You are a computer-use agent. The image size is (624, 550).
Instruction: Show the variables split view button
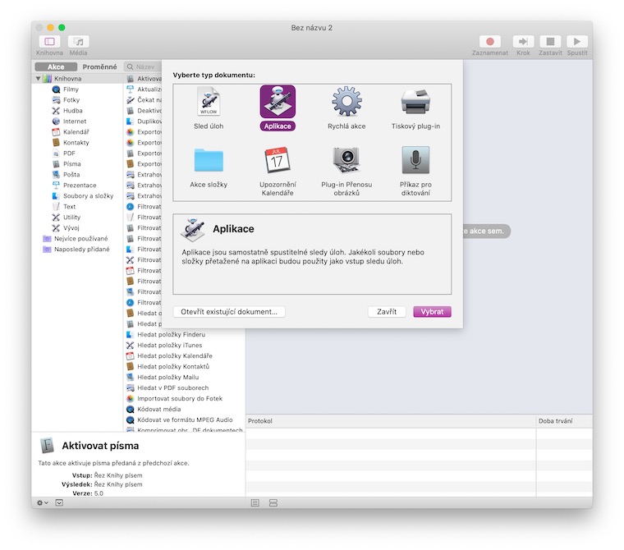click(x=273, y=503)
